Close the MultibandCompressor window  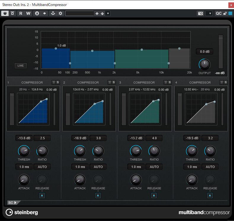pyautogui.click(x=231, y=5)
